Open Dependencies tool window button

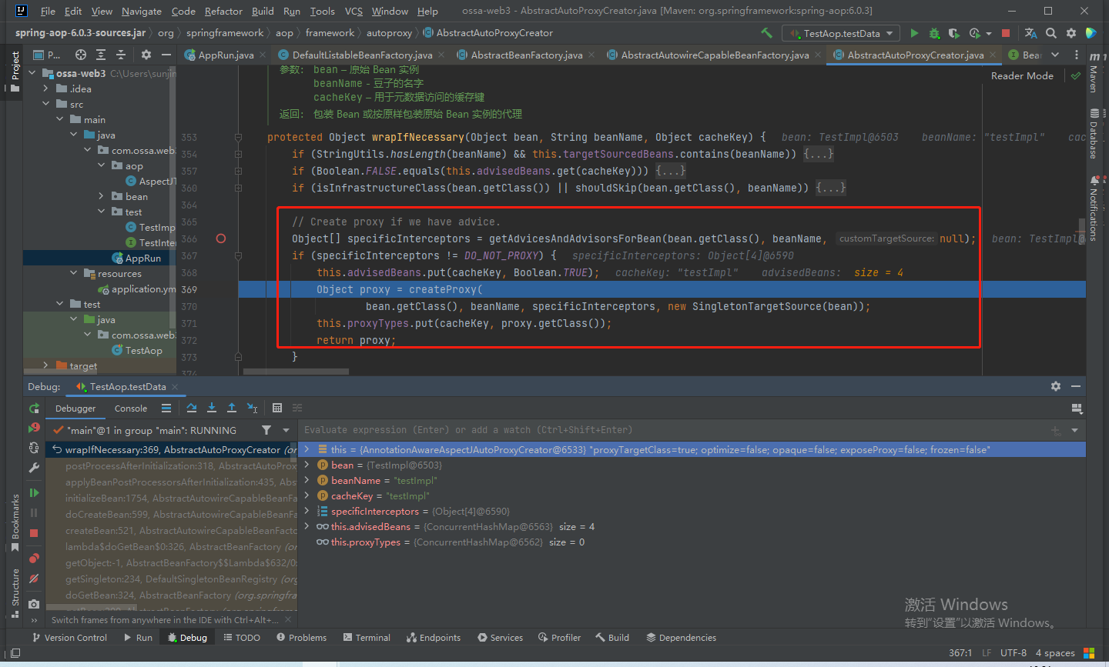[682, 638]
